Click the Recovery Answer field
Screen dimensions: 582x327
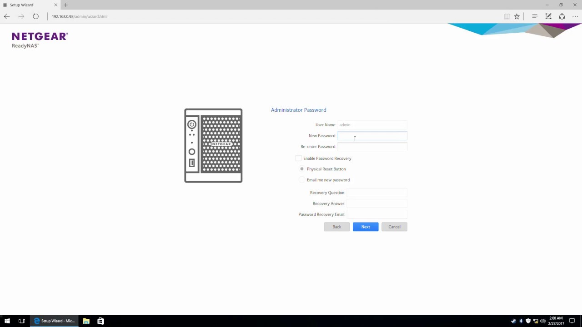pyautogui.click(x=377, y=203)
